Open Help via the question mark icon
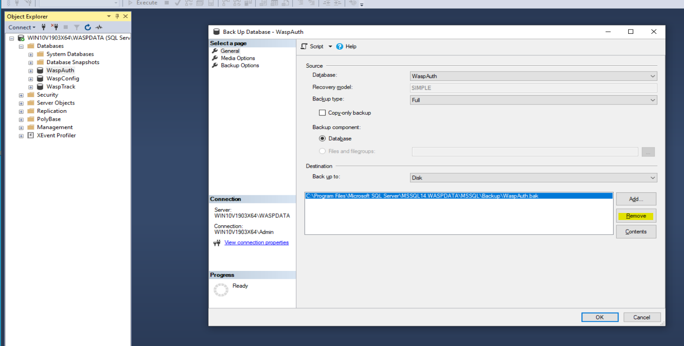 click(340, 47)
